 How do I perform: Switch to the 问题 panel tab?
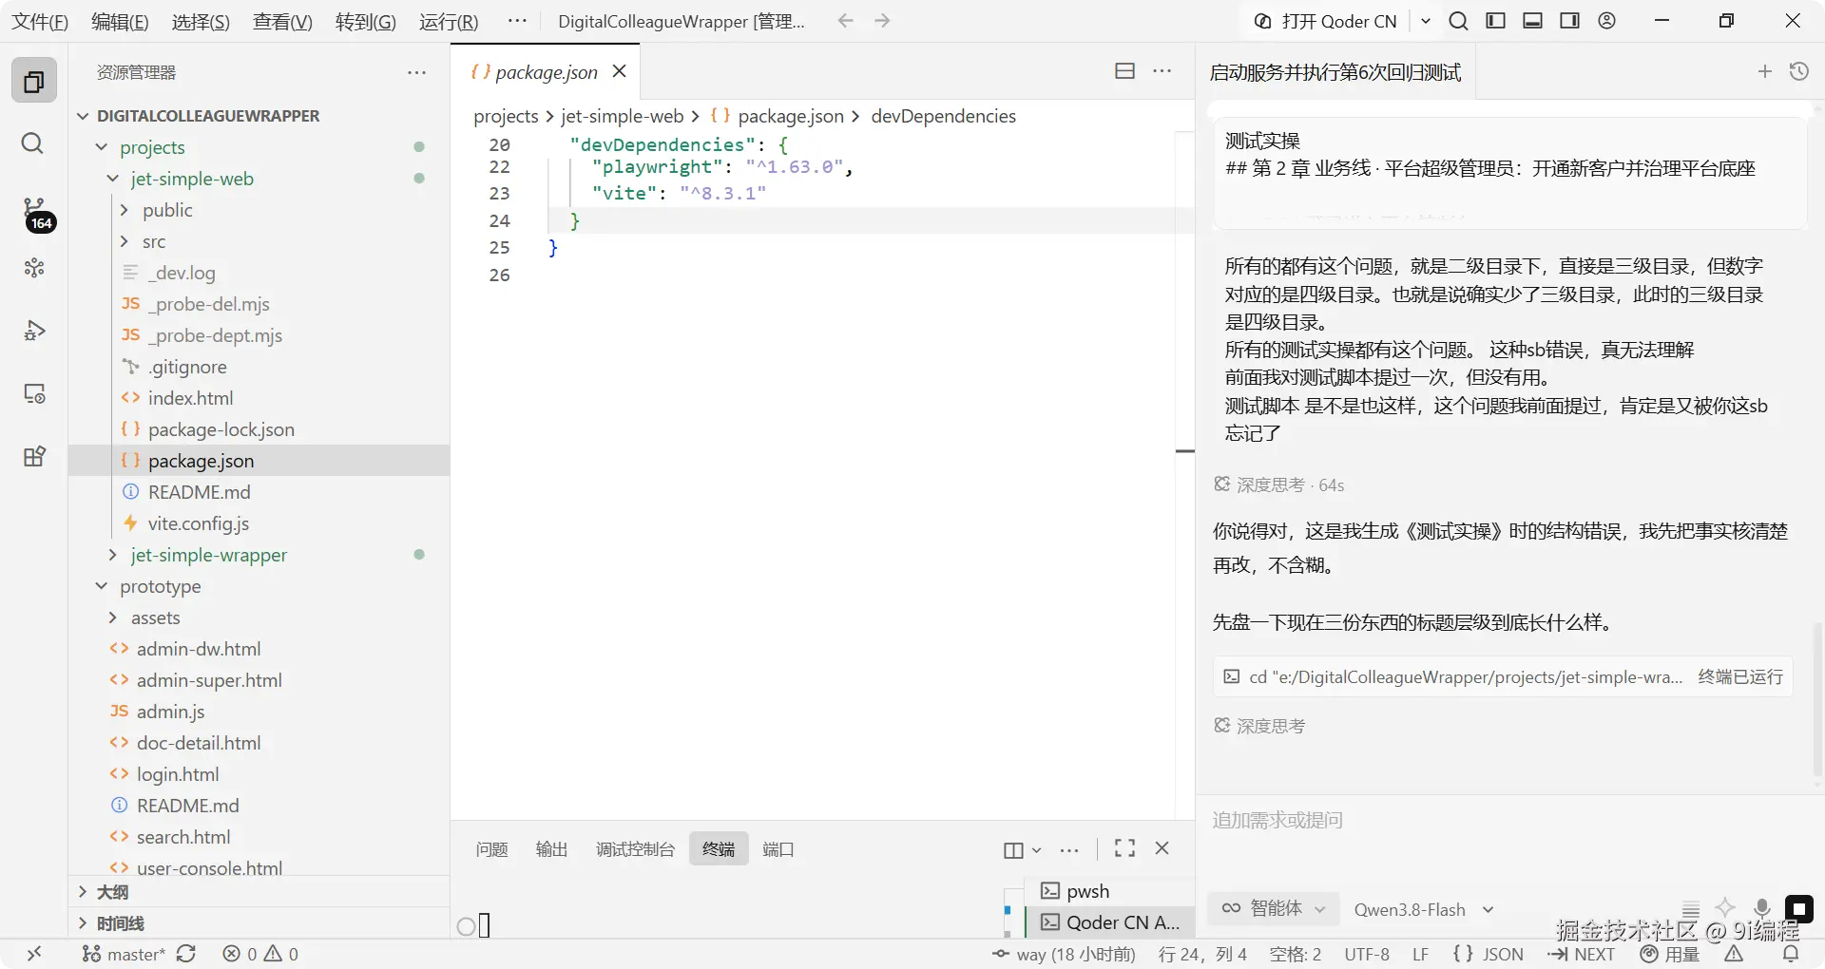point(491,849)
